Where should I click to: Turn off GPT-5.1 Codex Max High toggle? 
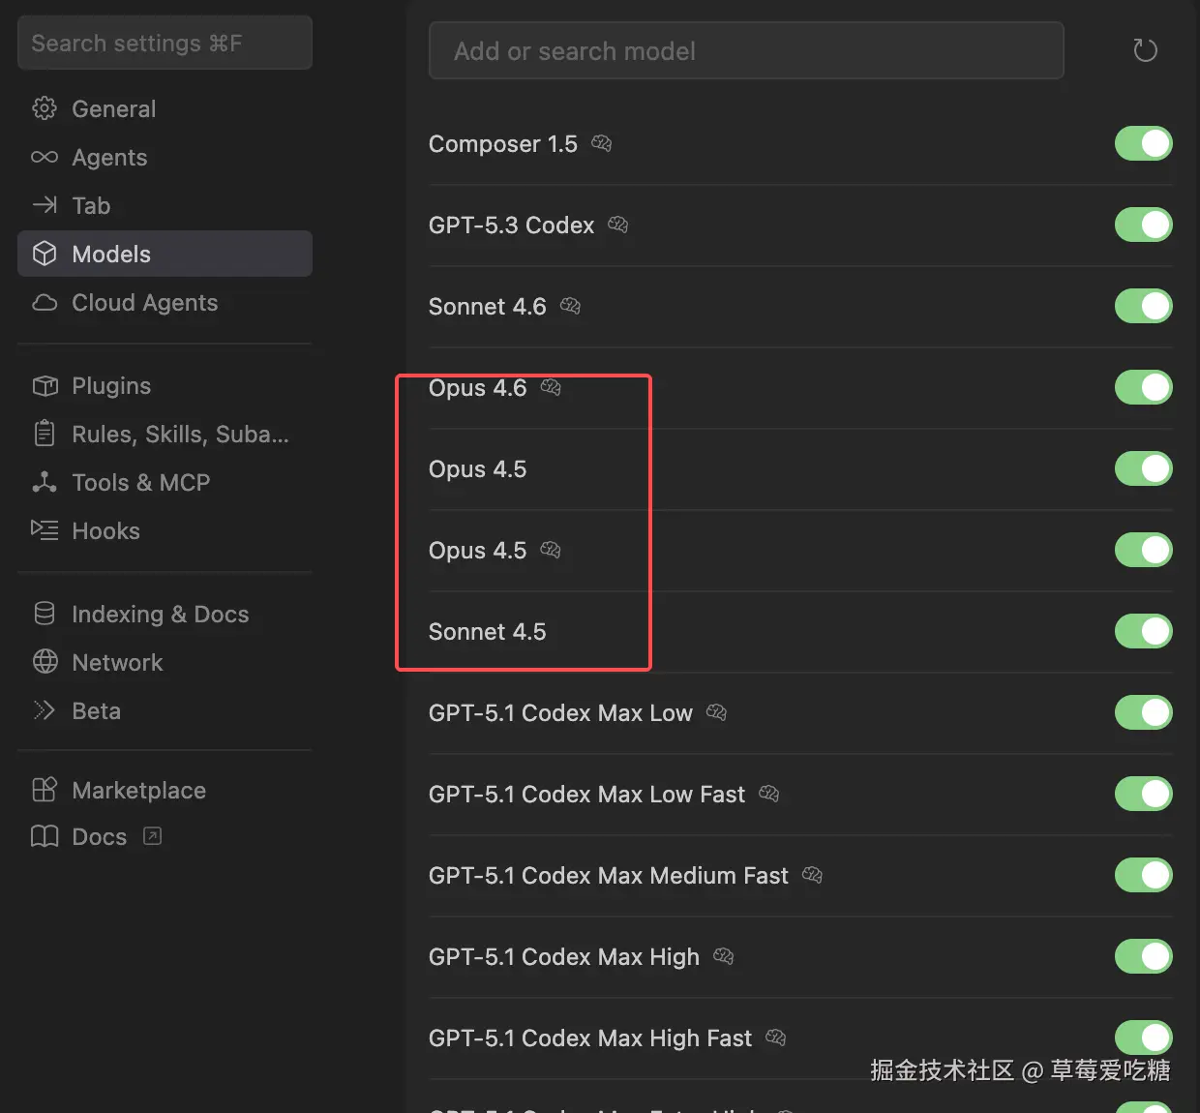pyautogui.click(x=1144, y=956)
